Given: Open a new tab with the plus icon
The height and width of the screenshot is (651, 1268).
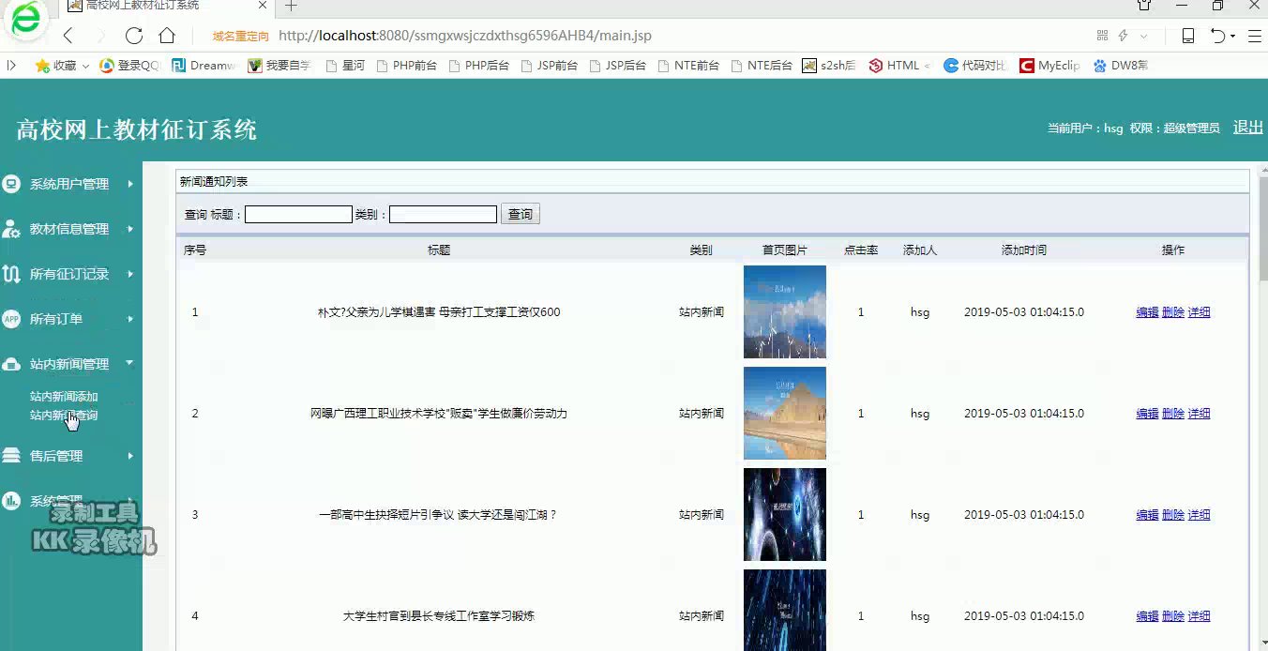Looking at the screenshot, I should (291, 6).
